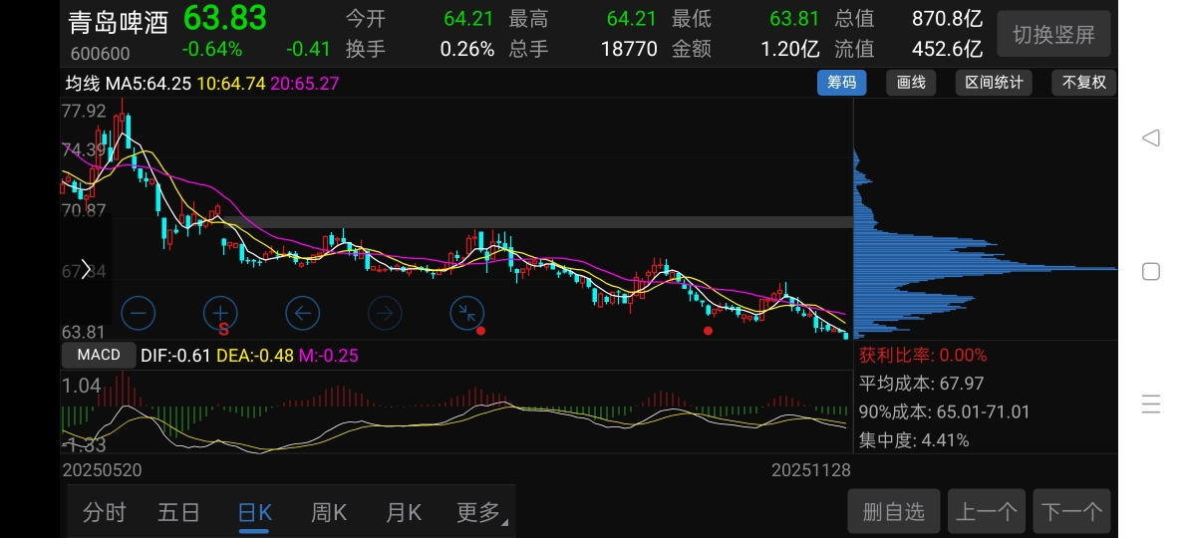The height and width of the screenshot is (538, 1184).
Task: Tap the 77.92 price axis label
Action: (84, 111)
